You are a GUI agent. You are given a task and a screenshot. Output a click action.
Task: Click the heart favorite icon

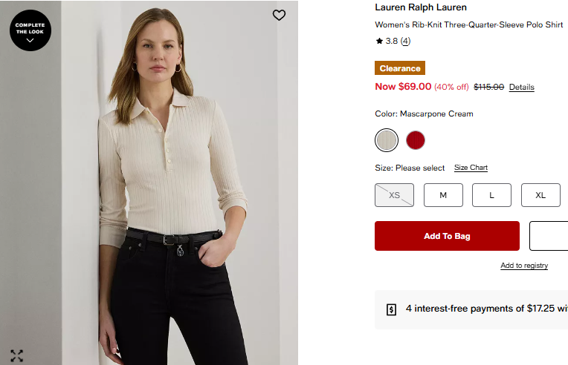[x=279, y=15]
